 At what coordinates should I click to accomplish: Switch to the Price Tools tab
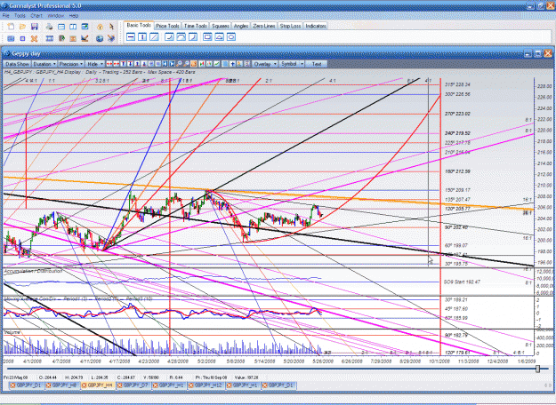point(167,26)
